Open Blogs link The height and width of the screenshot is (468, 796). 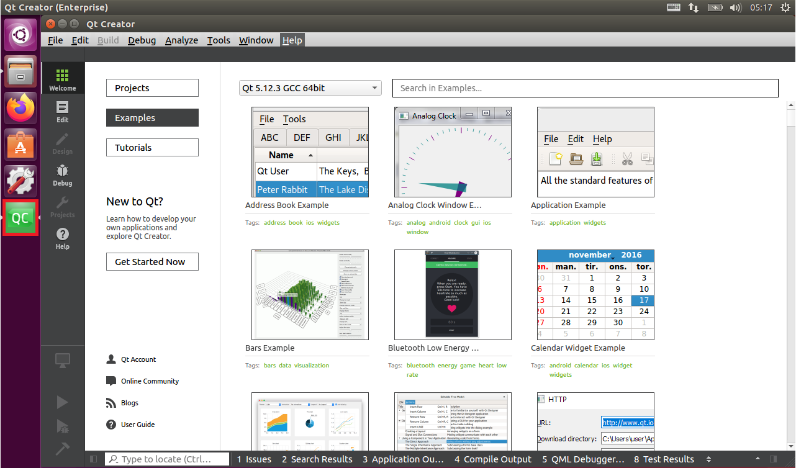[122, 403]
